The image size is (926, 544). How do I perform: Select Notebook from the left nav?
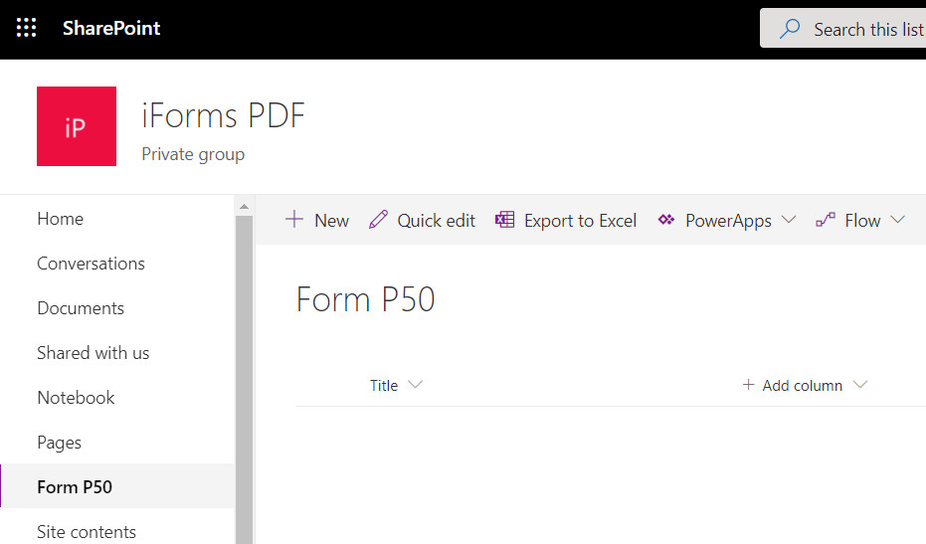pyautogui.click(x=76, y=398)
